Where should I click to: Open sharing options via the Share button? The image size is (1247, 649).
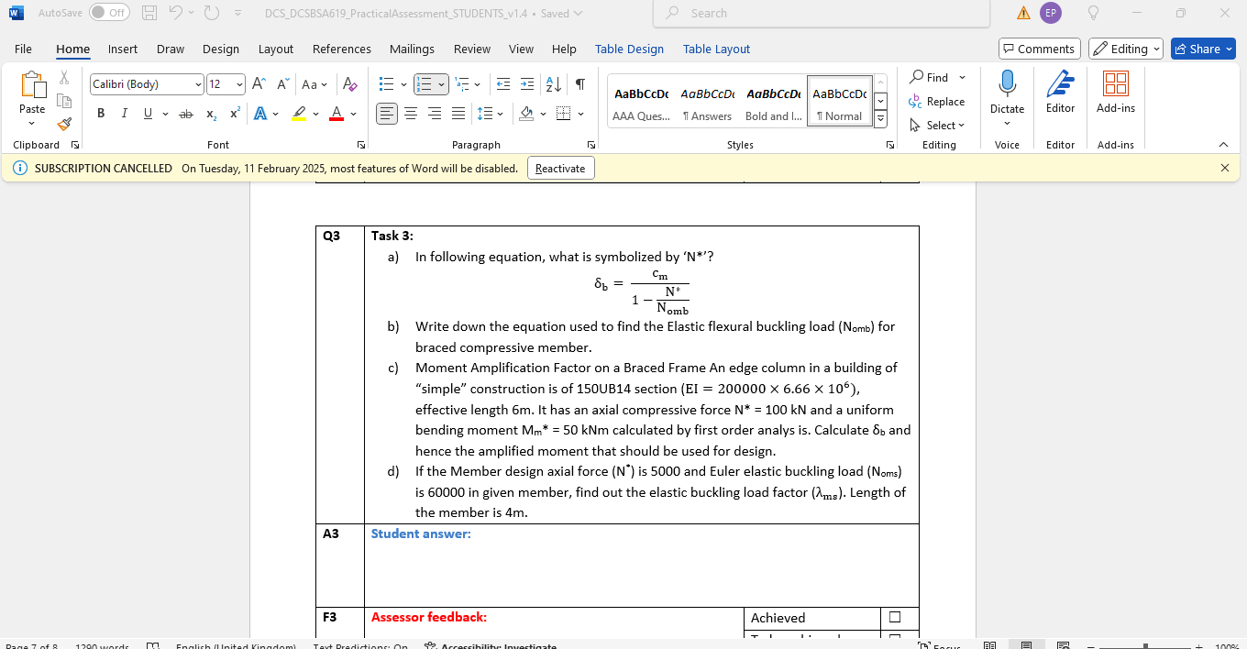click(1202, 49)
